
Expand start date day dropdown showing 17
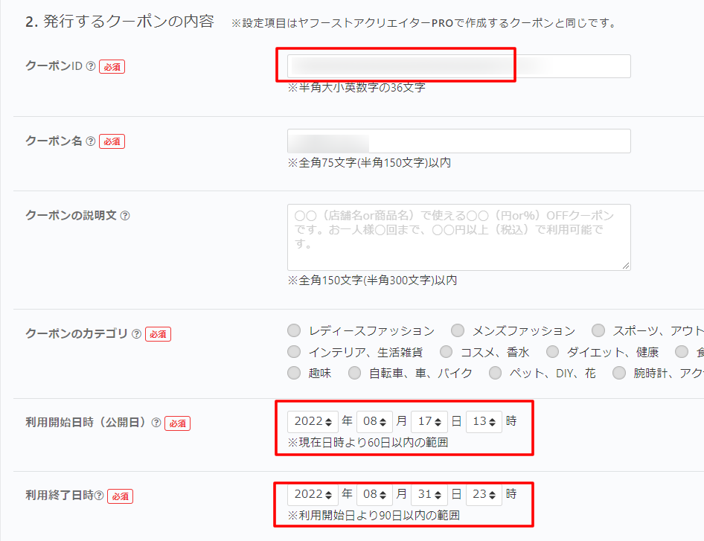[429, 421]
